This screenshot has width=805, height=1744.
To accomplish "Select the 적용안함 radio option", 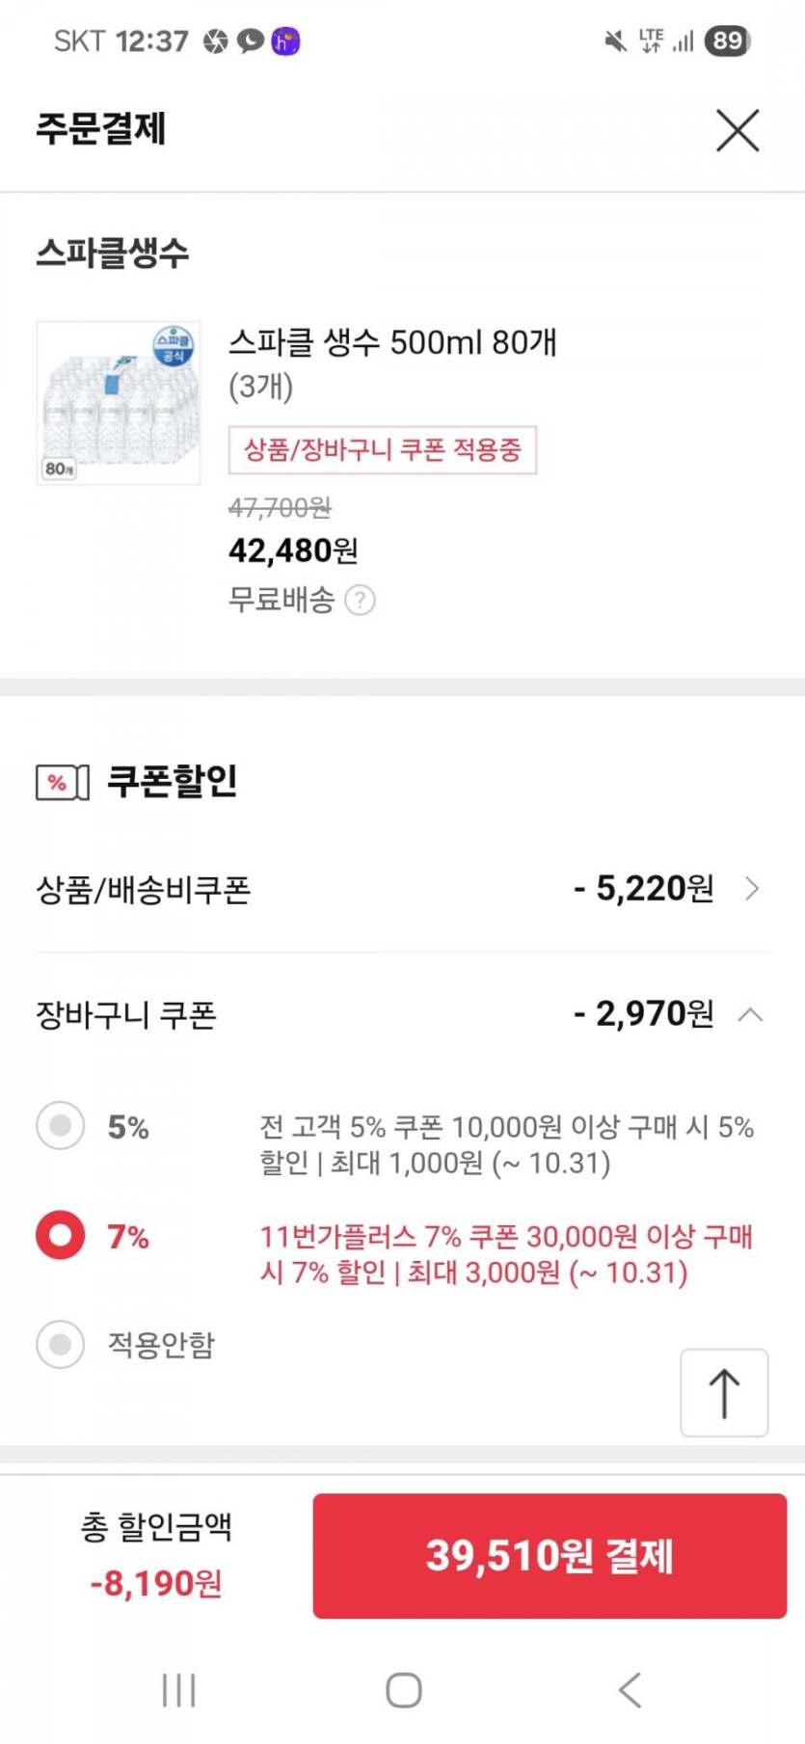I will [61, 1344].
